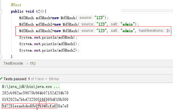Click the md5Hash2 variable declaration
This screenshot has width=173, height=110.
point(44,31)
